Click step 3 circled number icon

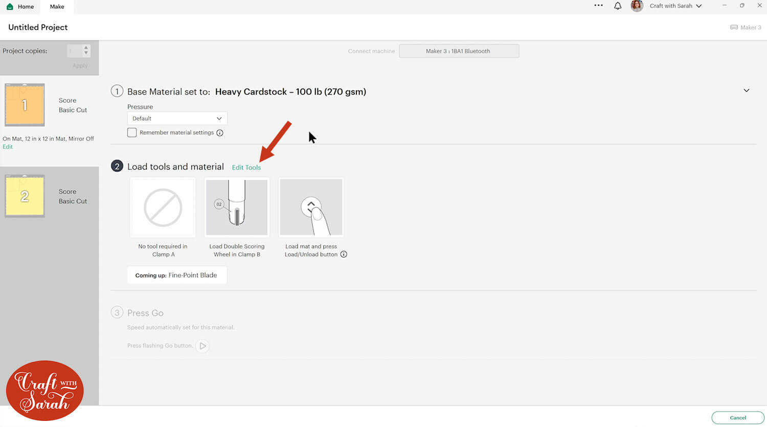(x=117, y=312)
